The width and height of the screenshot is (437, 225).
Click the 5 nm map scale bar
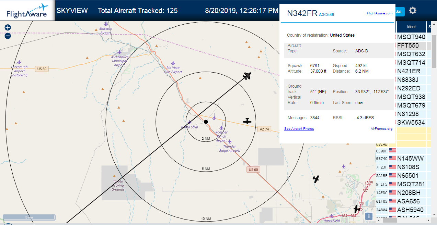29,217
